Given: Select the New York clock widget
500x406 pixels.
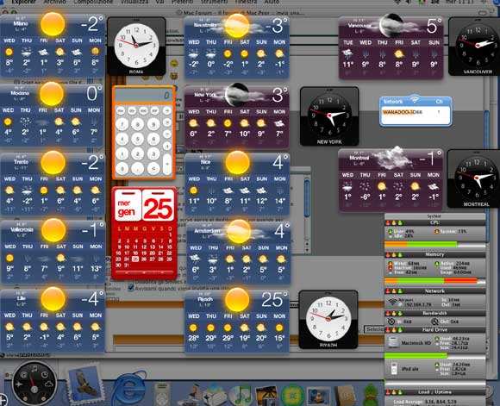Looking at the screenshot, I should 329,116.
